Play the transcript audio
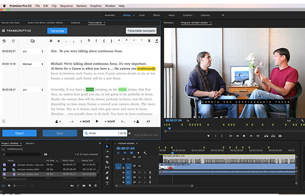This screenshot has height=196, width=305. (97, 121)
